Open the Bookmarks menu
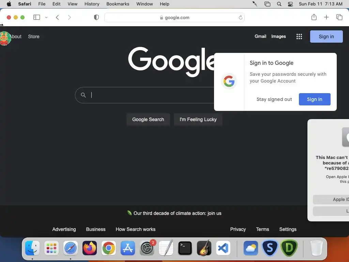 click(x=118, y=4)
